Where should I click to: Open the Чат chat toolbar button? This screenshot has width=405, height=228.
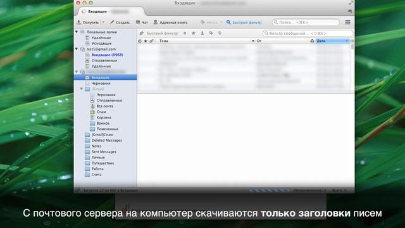click(x=142, y=23)
